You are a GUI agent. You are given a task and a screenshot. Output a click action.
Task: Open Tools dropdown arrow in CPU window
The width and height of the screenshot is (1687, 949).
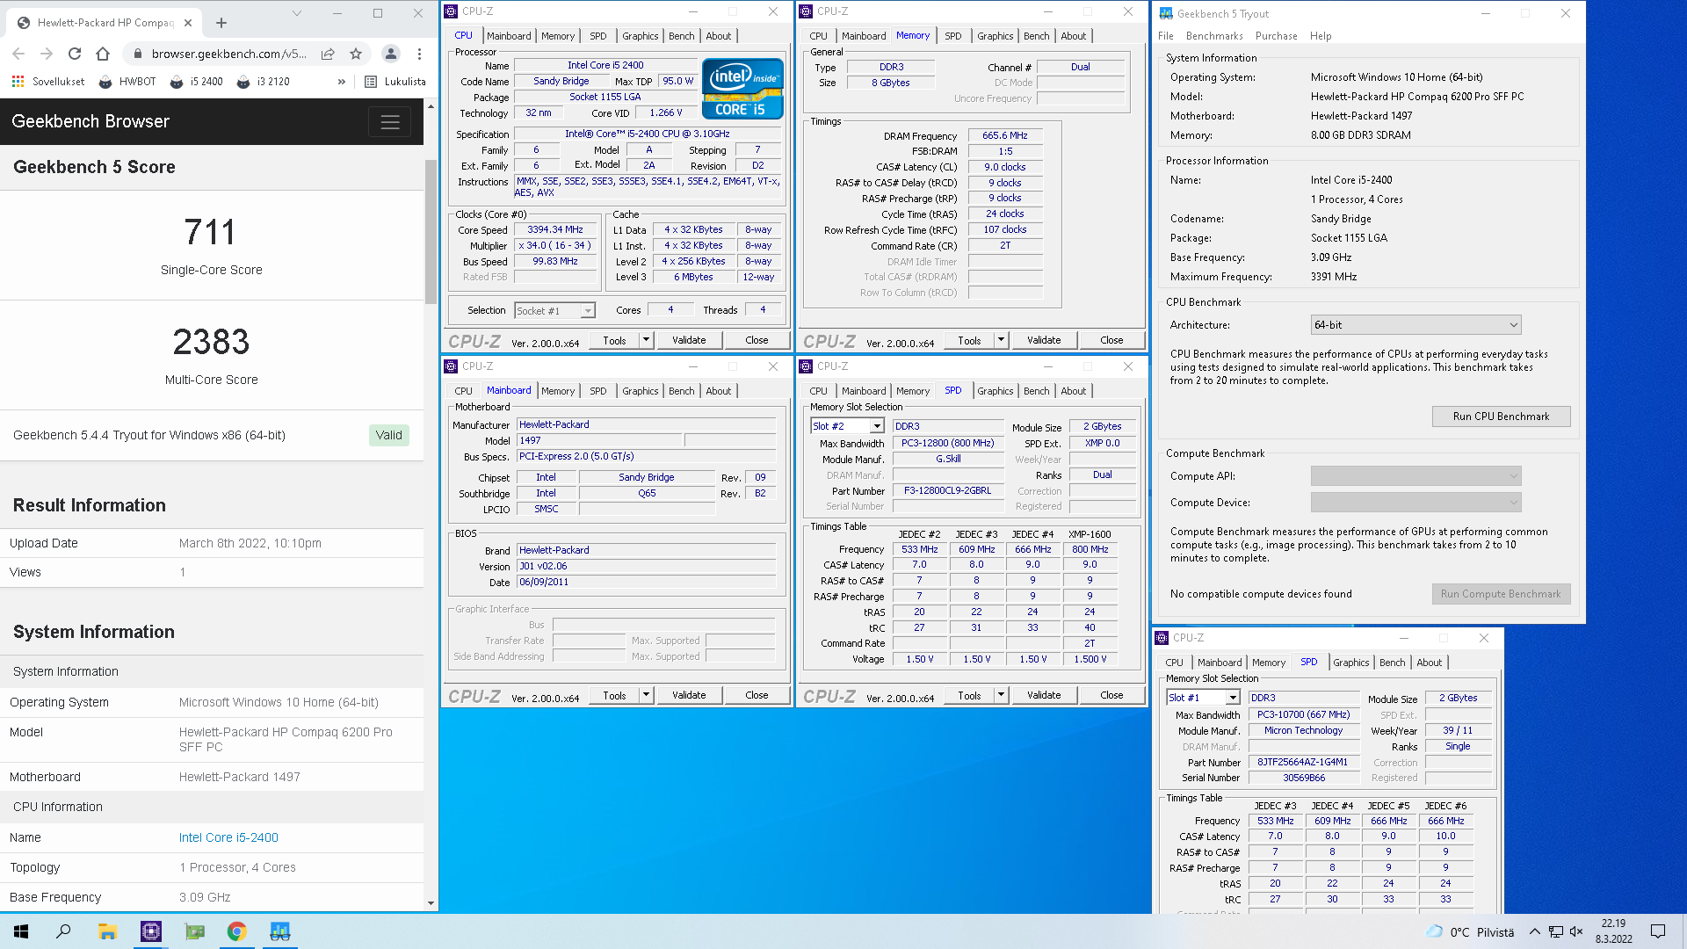[646, 340]
